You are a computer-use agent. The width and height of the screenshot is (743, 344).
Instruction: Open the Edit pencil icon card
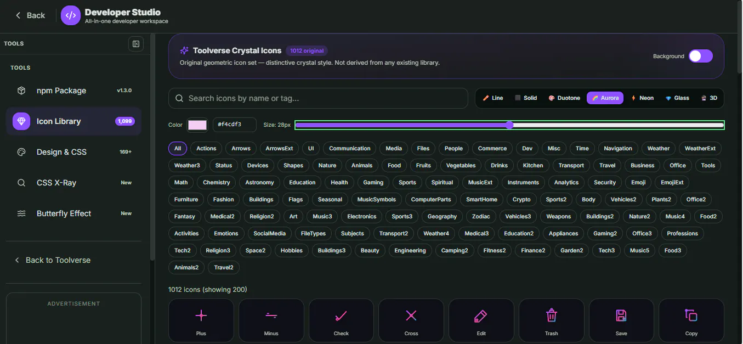tap(481, 320)
